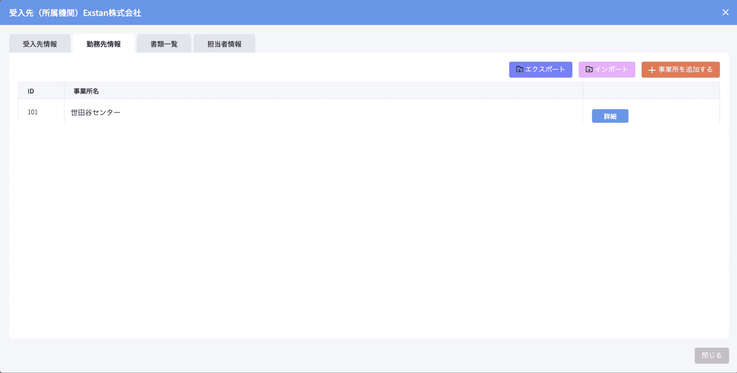Click the dialog title 受入先（所属機関）Exstan株式会社
The height and width of the screenshot is (373, 737).
click(75, 13)
